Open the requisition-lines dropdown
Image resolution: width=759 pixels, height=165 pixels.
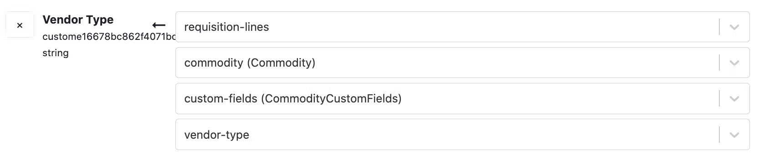pos(462,27)
